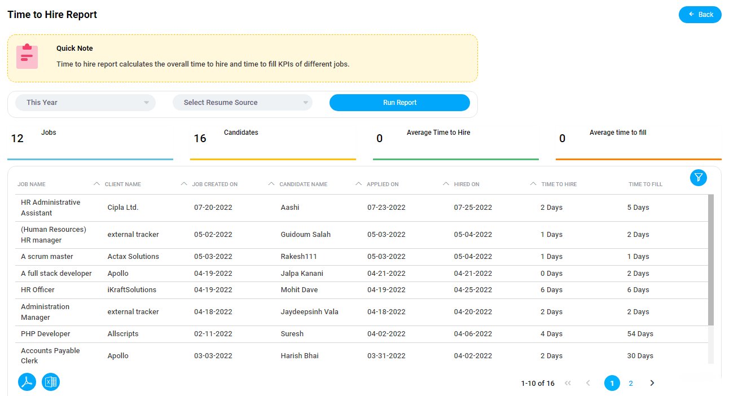Sort by Candidate Name column arrow
729x396 pixels.
point(359,184)
